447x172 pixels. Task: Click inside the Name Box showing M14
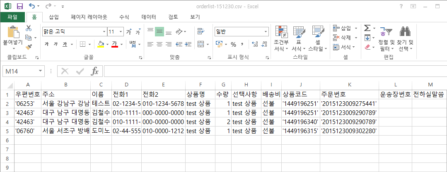point(20,71)
